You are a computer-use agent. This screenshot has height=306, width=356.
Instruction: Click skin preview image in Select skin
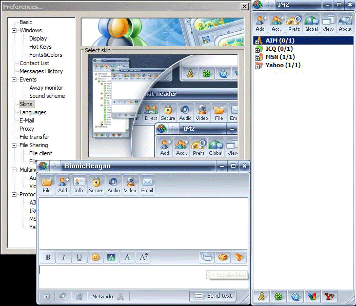pyautogui.click(x=163, y=106)
